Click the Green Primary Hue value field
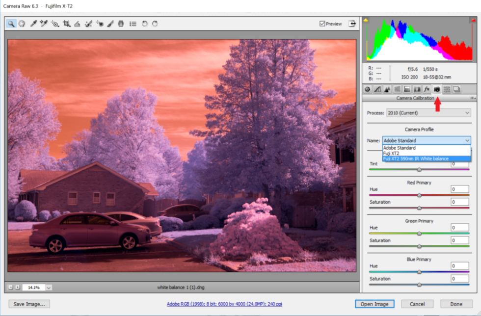The width and height of the screenshot is (481, 316). pos(460,227)
